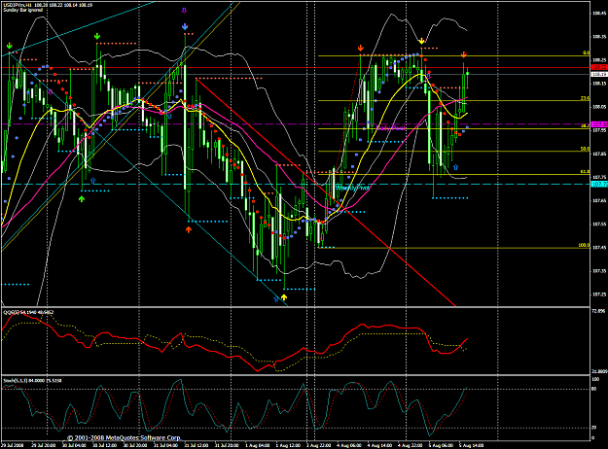
Task: Click the Stochastic 80 level value
Action: click(x=594, y=389)
